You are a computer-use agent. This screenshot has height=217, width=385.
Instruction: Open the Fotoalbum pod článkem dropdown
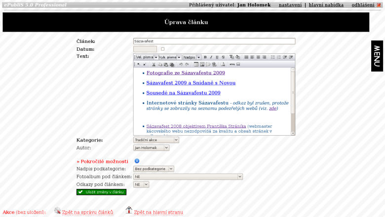coord(188,177)
